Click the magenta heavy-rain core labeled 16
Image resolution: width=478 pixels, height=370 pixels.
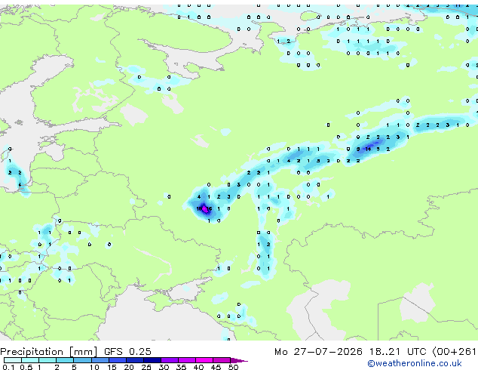[x=209, y=209]
